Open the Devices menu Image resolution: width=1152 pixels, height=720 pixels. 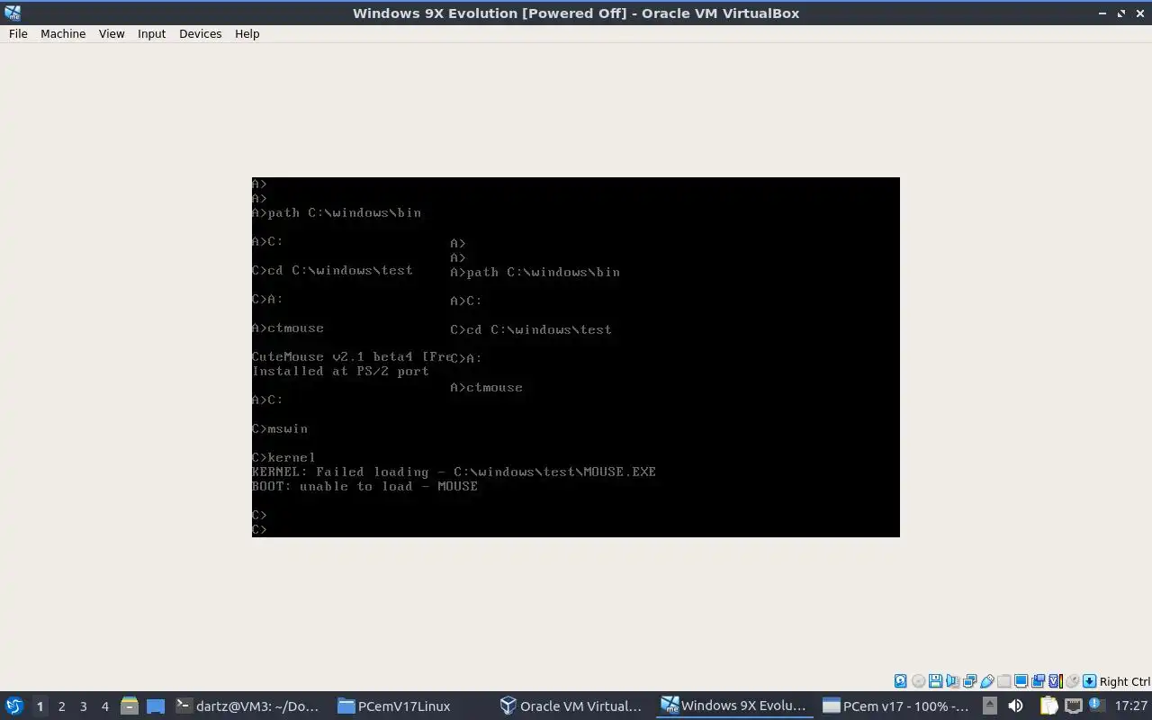pos(200,33)
